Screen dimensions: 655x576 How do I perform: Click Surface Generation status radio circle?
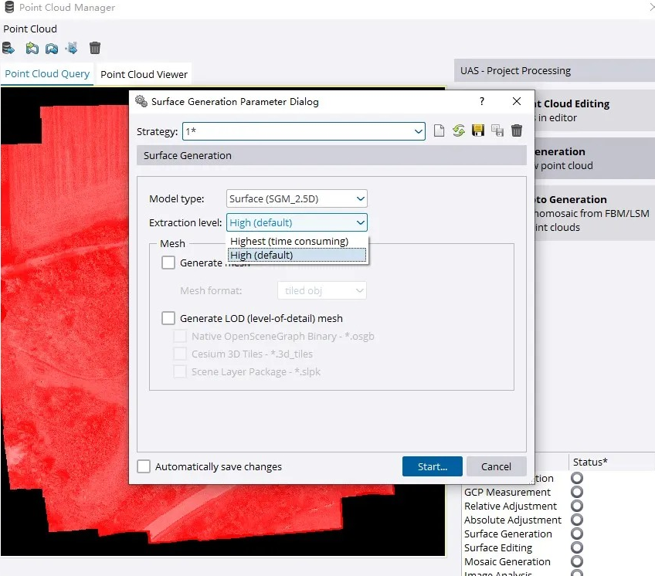(577, 534)
